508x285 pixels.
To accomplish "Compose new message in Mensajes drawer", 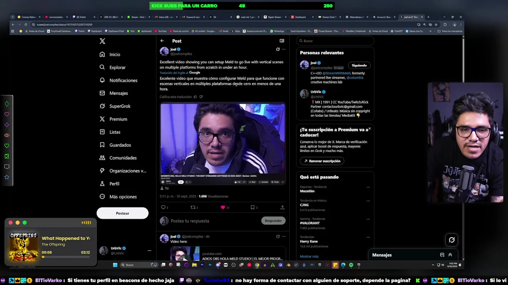I will pyautogui.click(x=442, y=255).
